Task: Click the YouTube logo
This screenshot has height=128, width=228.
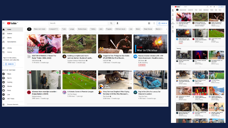Action: pos(12,23)
